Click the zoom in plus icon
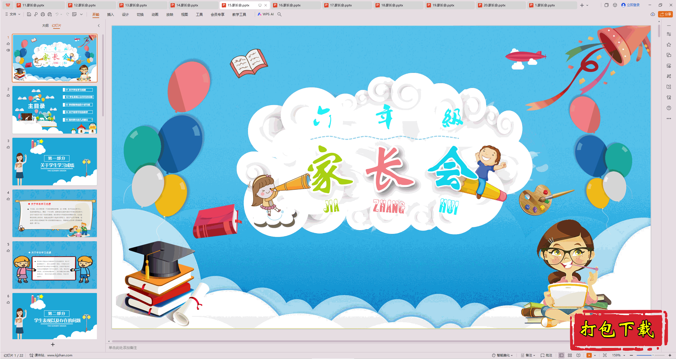The height and width of the screenshot is (359, 676). point(670,355)
